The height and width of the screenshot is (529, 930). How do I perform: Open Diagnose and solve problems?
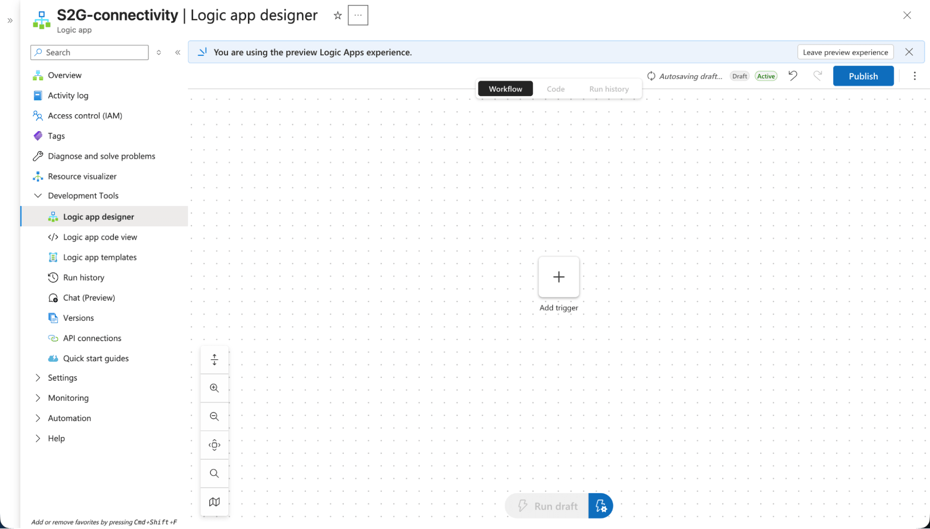[x=101, y=156]
